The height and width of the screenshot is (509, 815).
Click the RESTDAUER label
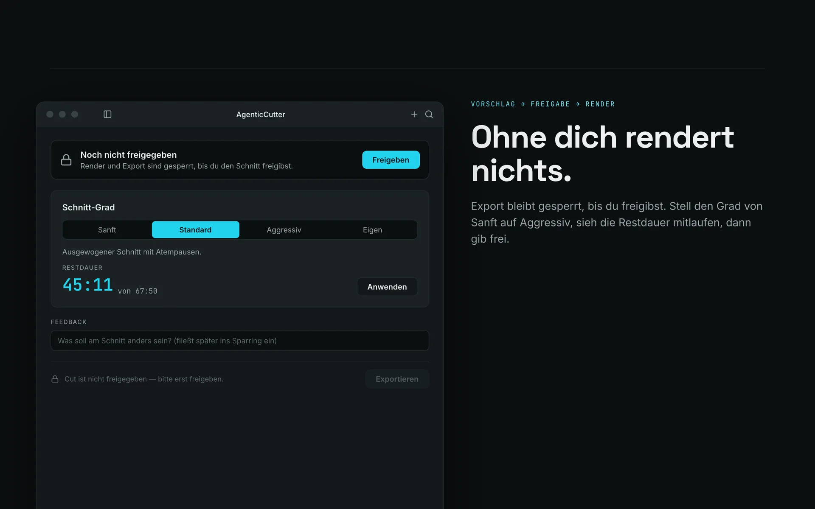click(x=82, y=268)
